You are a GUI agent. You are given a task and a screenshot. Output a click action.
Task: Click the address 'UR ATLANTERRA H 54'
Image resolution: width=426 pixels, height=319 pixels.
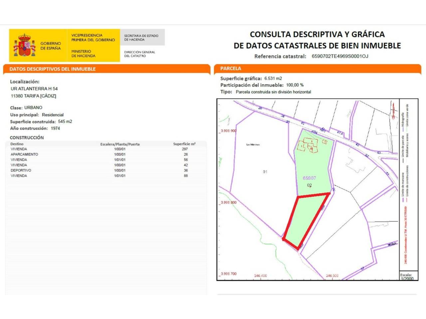pyautogui.click(x=34, y=89)
